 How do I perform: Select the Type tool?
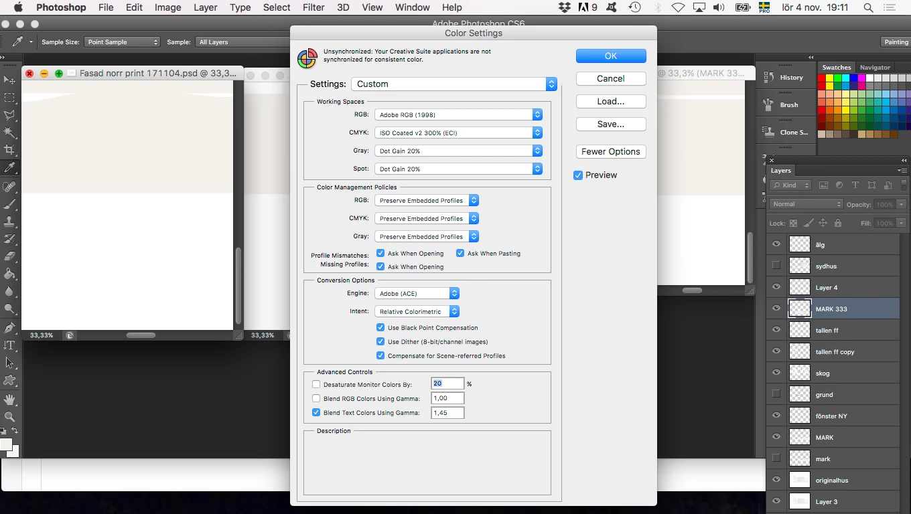point(9,345)
